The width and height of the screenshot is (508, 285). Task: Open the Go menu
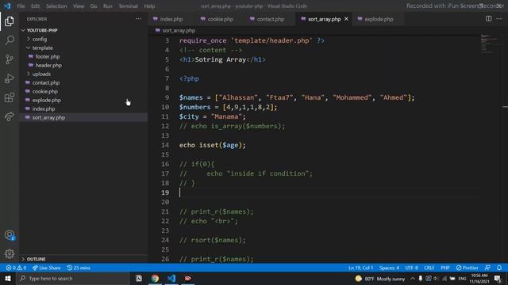pos(94,6)
